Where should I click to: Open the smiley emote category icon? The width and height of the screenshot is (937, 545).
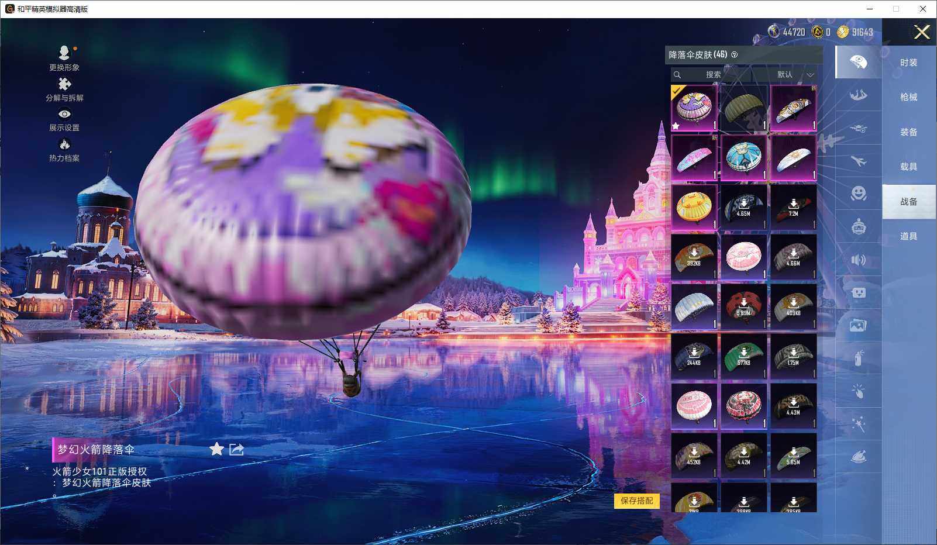858,194
